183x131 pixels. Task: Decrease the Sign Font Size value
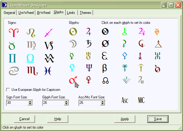coord(30,104)
